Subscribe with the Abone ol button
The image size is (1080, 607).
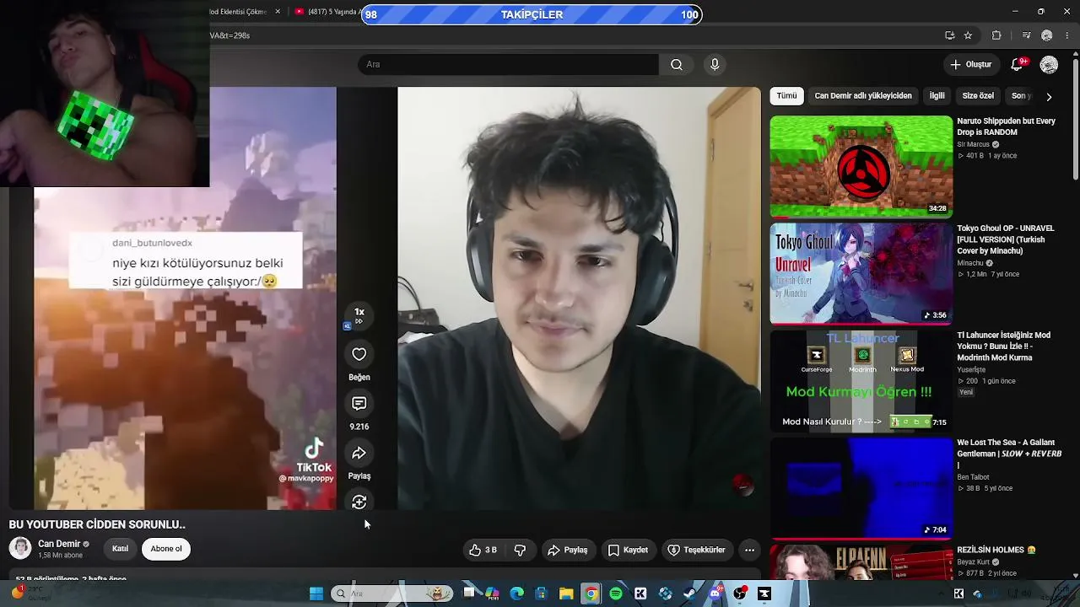[166, 549]
